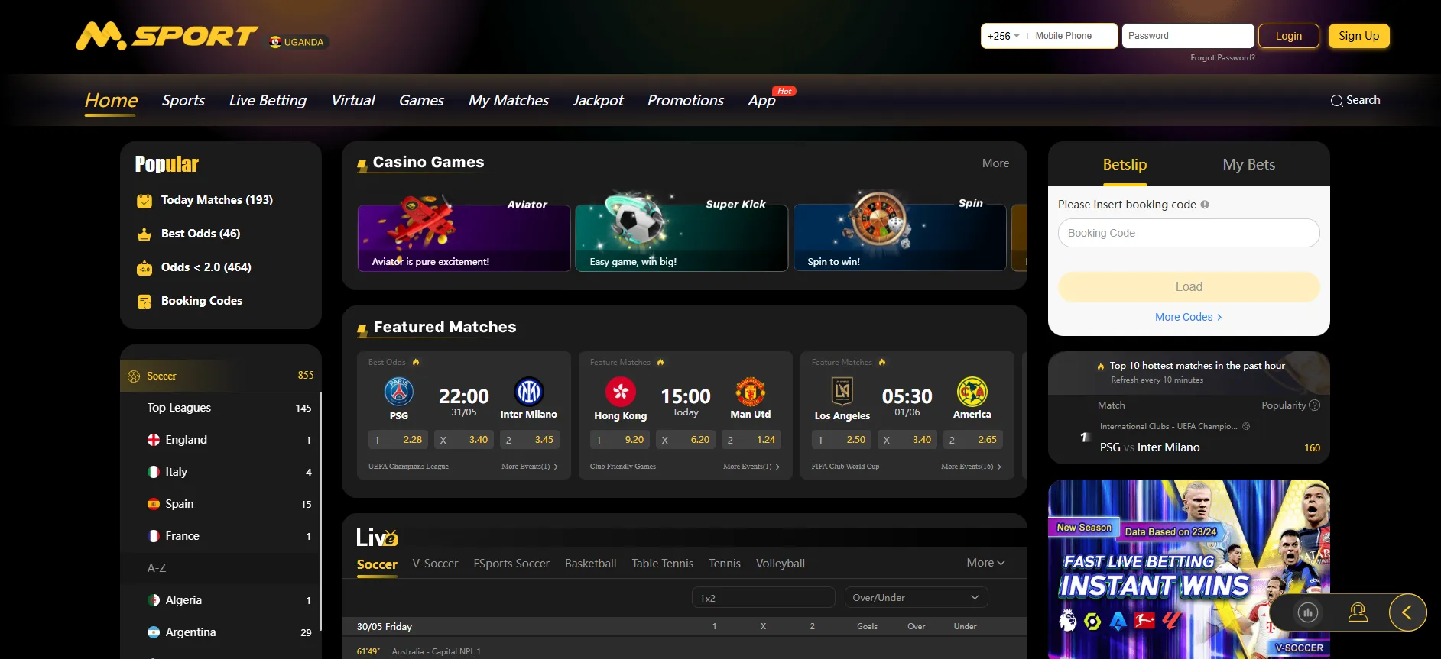The image size is (1441, 659).
Task: Open the Virtual nav menu
Action: pos(353,101)
